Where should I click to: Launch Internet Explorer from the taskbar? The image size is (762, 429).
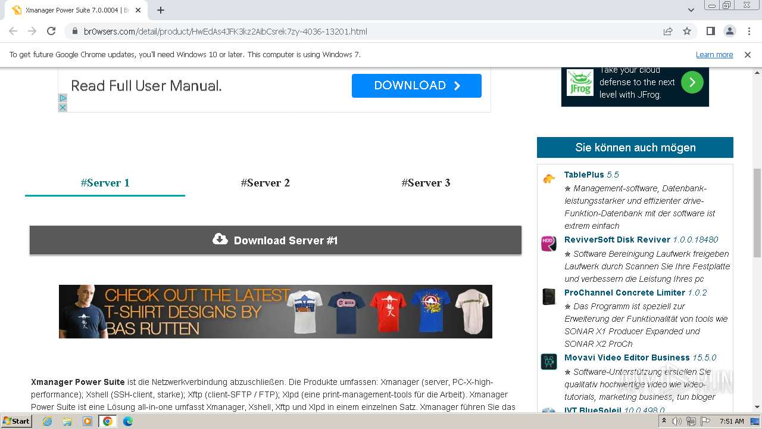(47, 421)
